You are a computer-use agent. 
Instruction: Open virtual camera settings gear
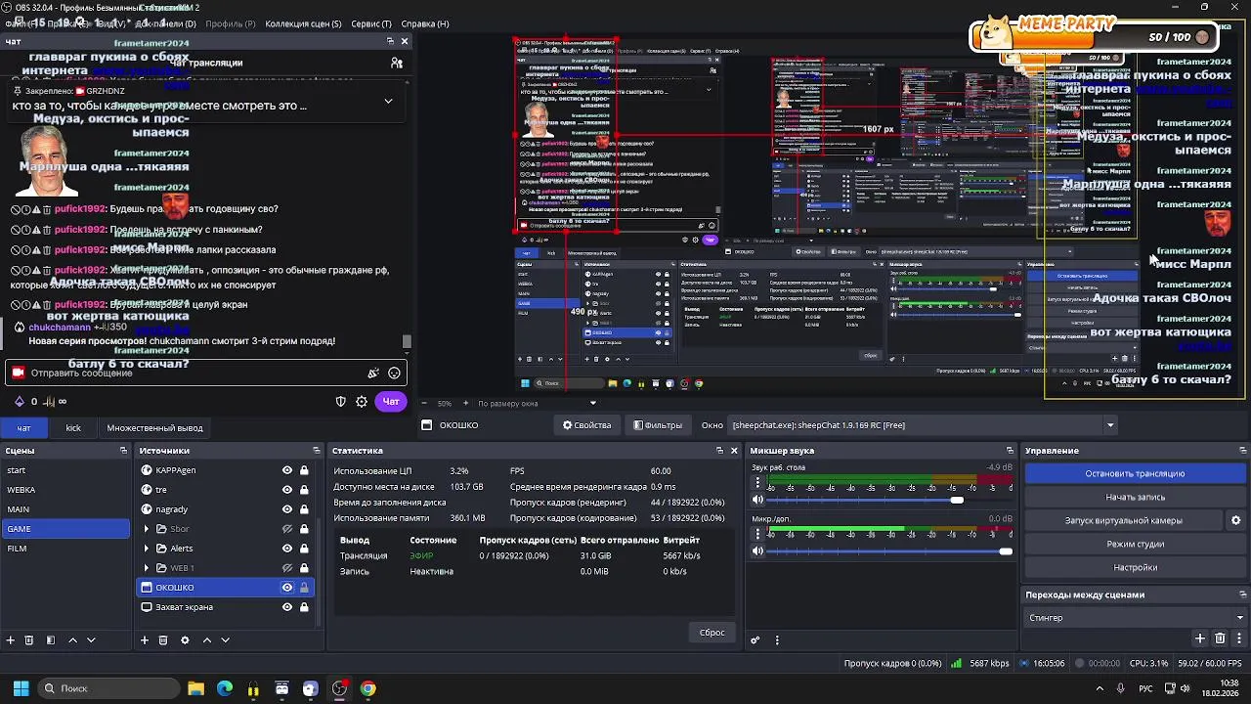tap(1235, 520)
